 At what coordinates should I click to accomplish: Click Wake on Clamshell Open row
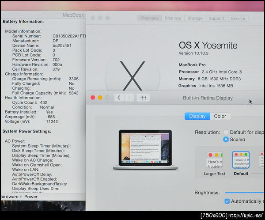tap(37, 165)
